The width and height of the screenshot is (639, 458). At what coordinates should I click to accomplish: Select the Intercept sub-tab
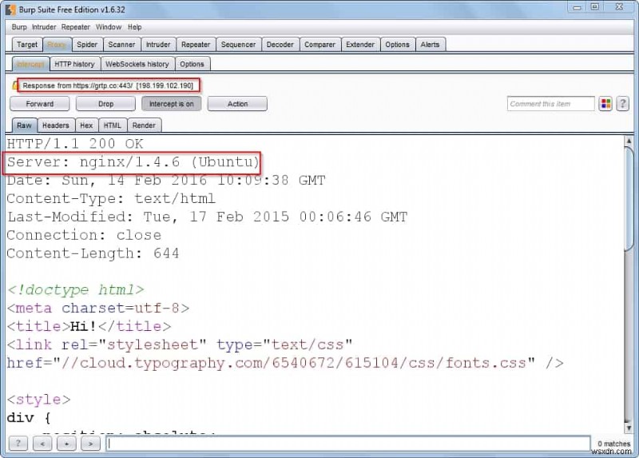(30, 64)
